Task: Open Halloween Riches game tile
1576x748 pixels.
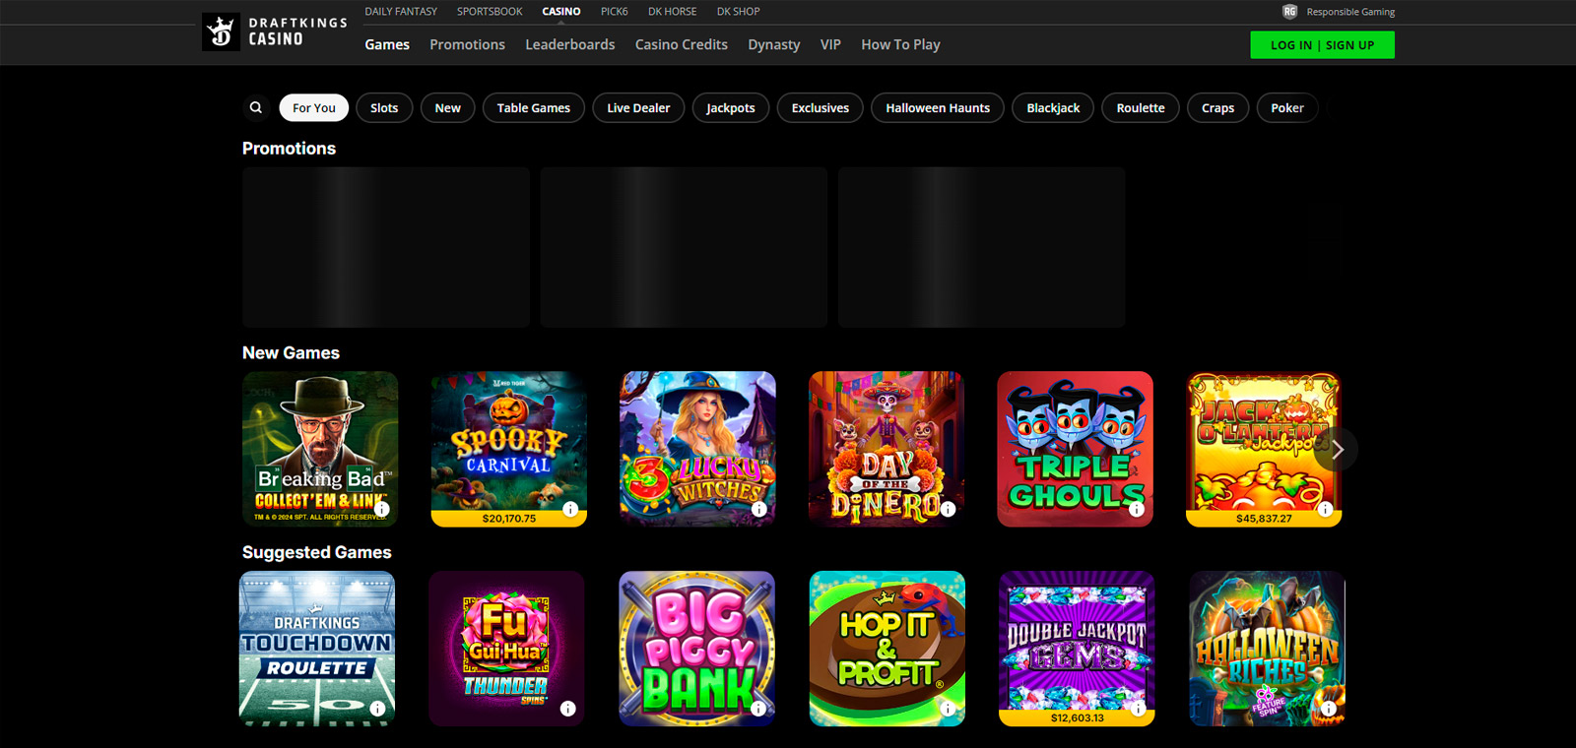Action: 1267,649
